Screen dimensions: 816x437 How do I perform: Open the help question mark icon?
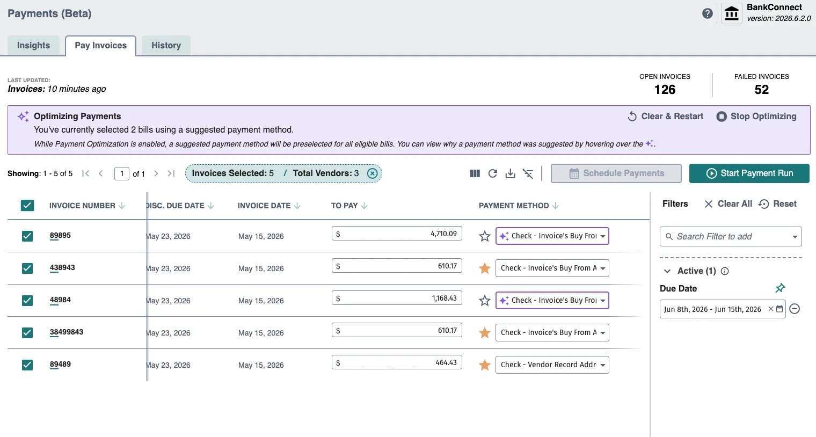coord(708,13)
